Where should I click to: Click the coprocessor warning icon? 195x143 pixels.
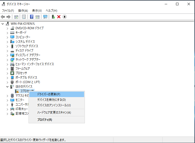tap(17, 91)
